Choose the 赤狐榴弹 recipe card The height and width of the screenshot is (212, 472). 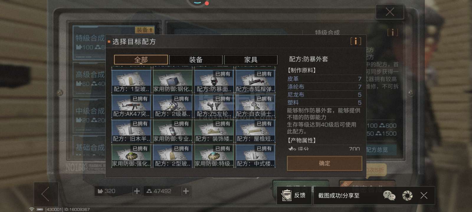pyautogui.click(x=255, y=81)
